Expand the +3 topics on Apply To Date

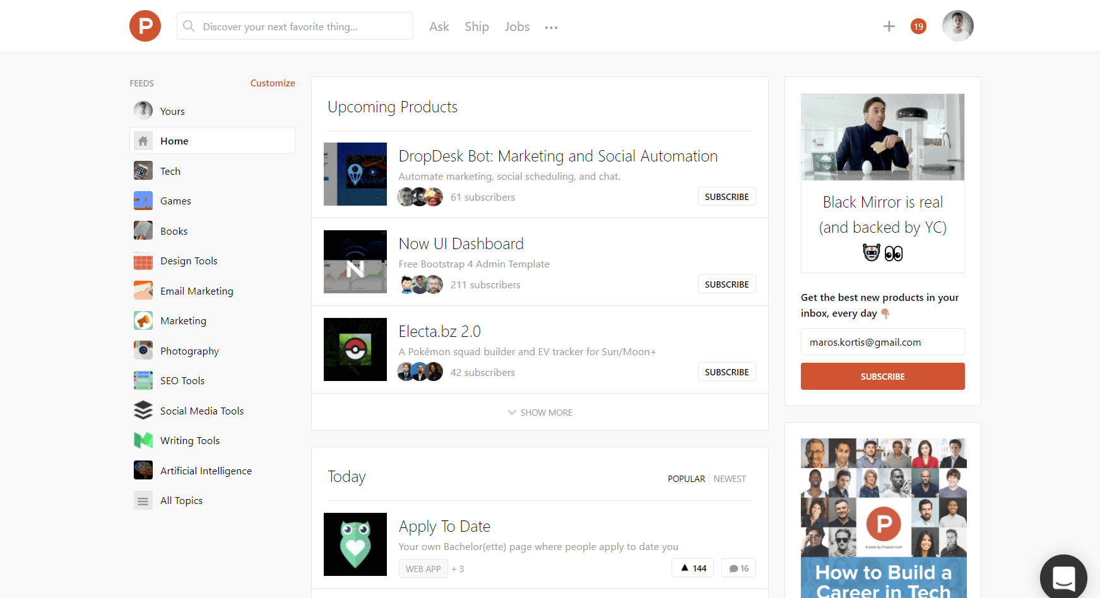tap(458, 569)
